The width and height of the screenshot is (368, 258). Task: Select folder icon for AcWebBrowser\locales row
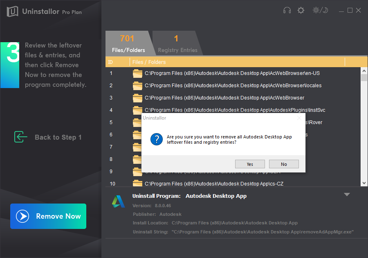coord(137,86)
